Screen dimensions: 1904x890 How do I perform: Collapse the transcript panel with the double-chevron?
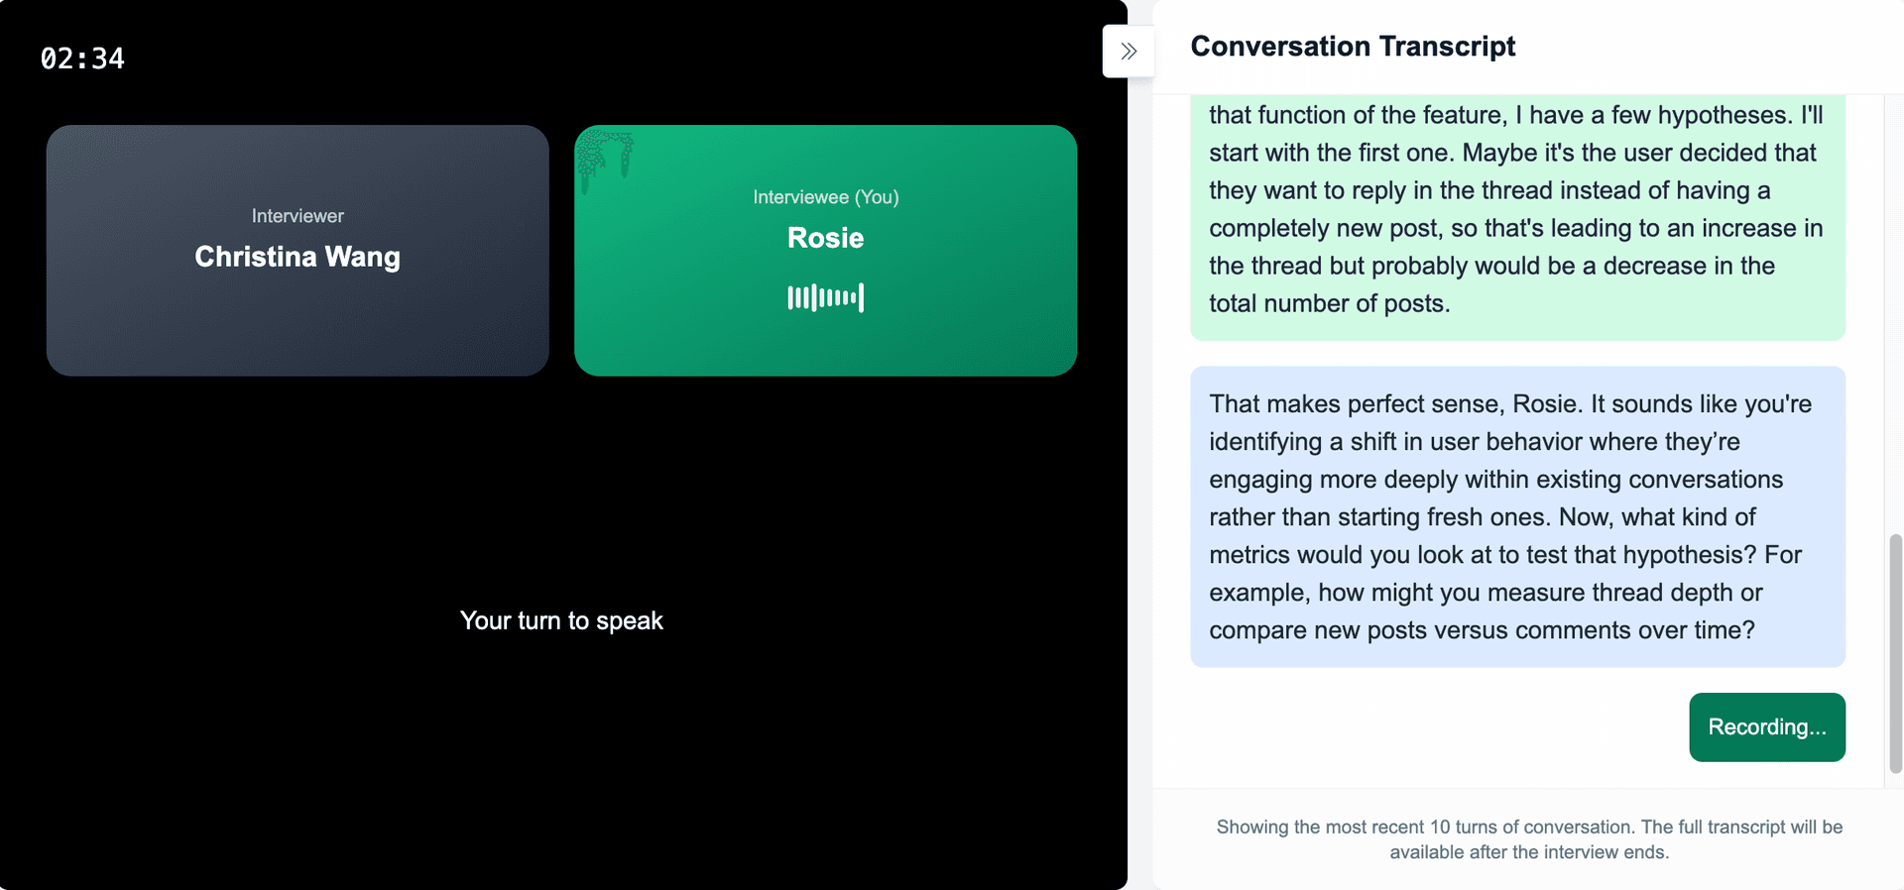coord(1129,52)
